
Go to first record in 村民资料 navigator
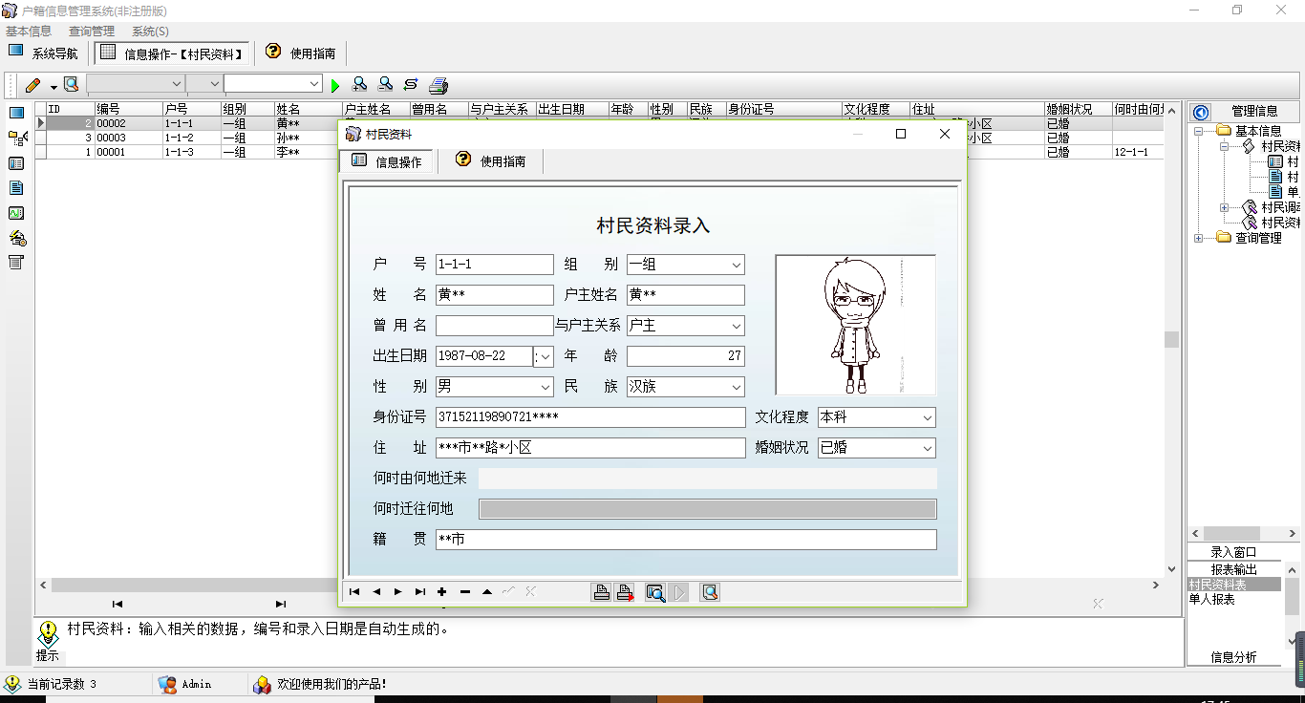coord(354,592)
